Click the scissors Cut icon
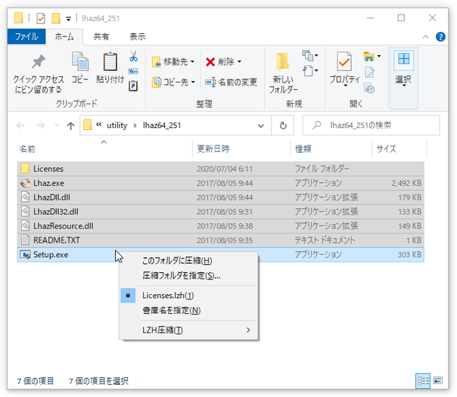This screenshot has height=397, width=457. (x=133, y=56)
